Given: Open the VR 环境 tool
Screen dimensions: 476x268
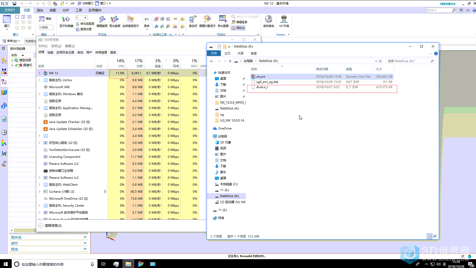Looking at the screenshot, I should (x=284, y=20).
